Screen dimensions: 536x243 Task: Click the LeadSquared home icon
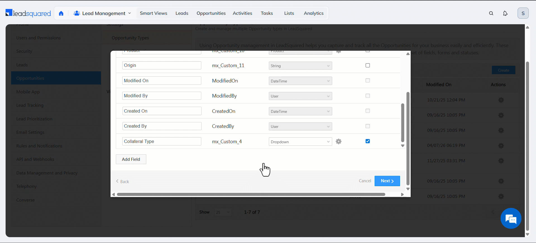coord(61,13)
